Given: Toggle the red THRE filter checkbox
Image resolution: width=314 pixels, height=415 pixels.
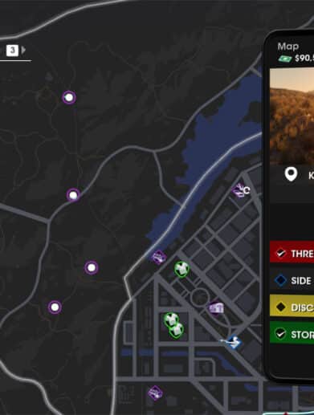Looking at the screenshot, I should pyautogui.click(x=280, y=253).
